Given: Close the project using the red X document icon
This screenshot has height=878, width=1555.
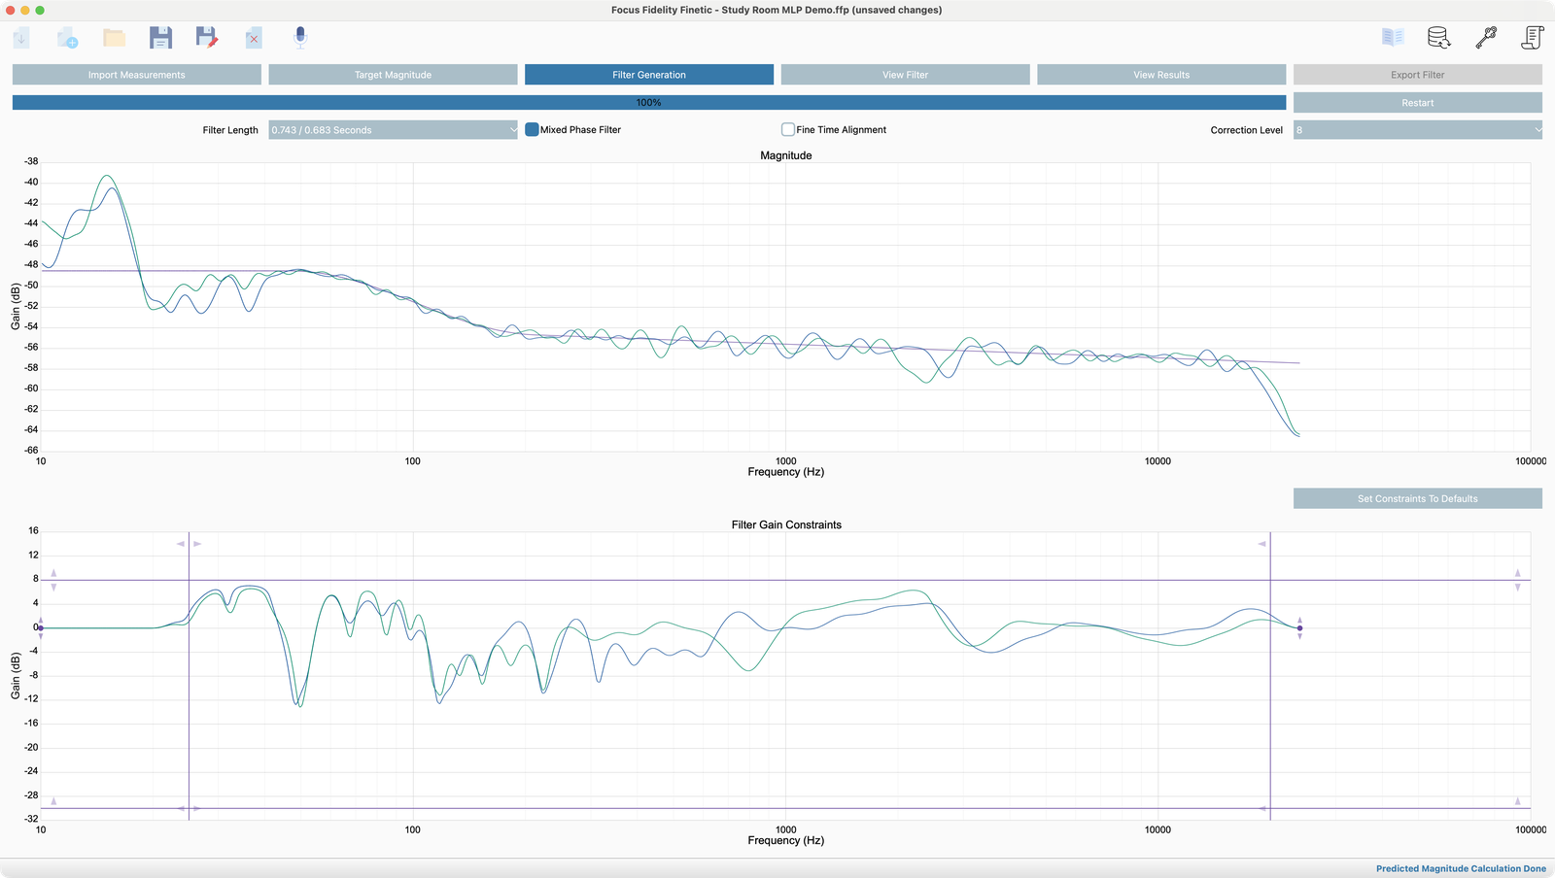Looking at the screenshot, I should (x=254, y=38).
